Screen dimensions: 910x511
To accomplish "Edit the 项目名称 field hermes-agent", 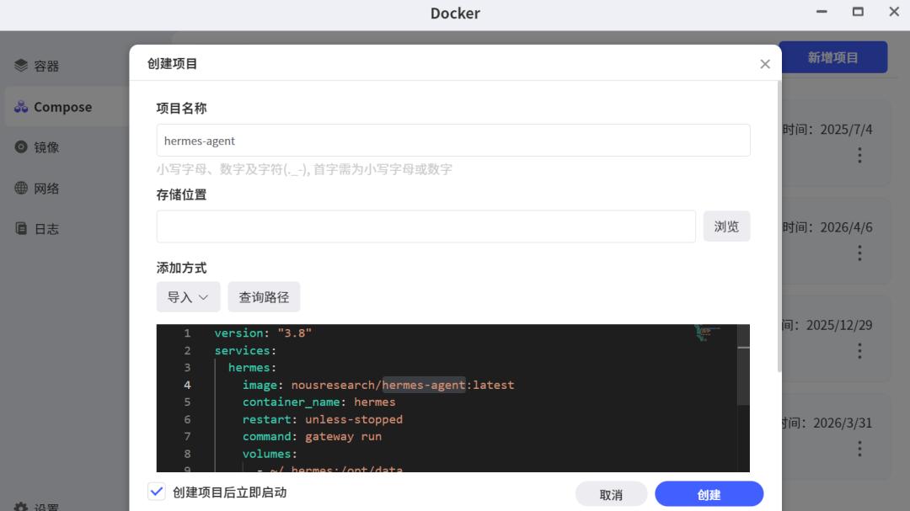I will (x=452, y=141).
